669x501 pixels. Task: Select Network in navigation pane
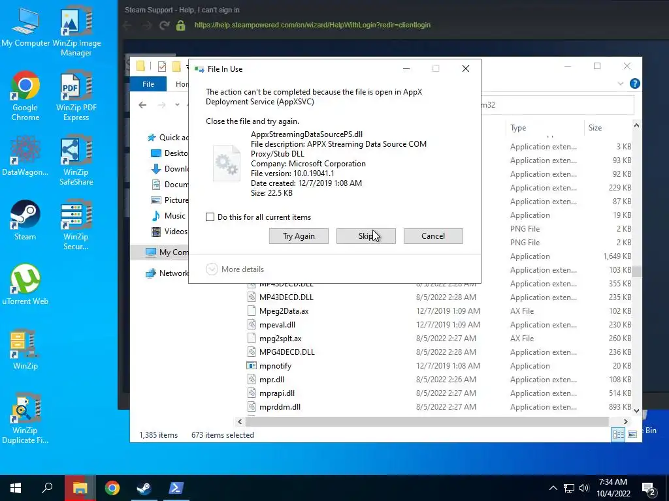(x=167, y=273)
